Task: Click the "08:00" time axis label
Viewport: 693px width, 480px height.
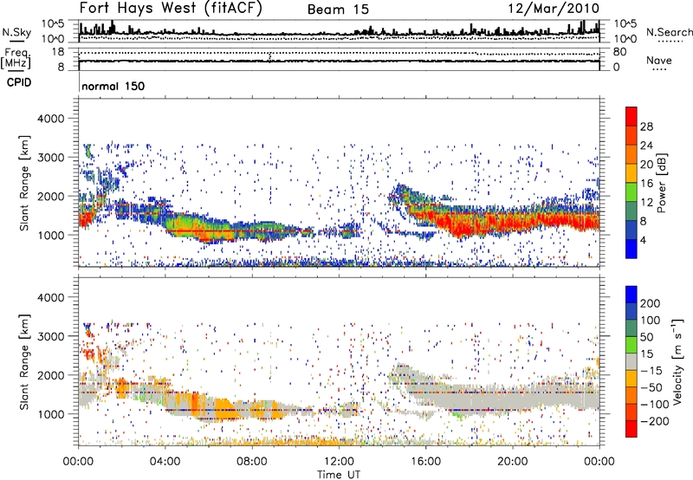Action: tap(252, 462)
